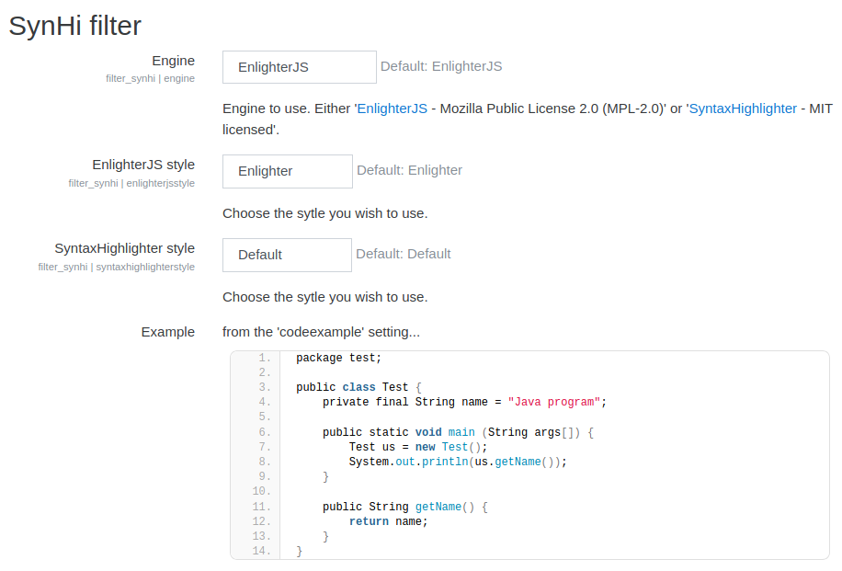Click the 'Default: EnlighterJS' hint text
Image resolution: width=842 pixels, height=571 pixels.
[x=441, y=66]
